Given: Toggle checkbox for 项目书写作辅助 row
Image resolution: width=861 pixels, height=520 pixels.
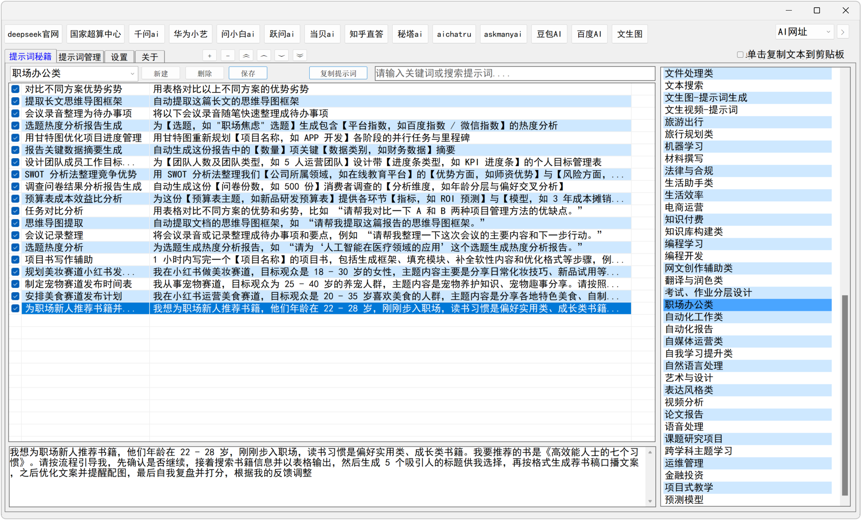Looking at the screenshot, I should pos(15,259).
